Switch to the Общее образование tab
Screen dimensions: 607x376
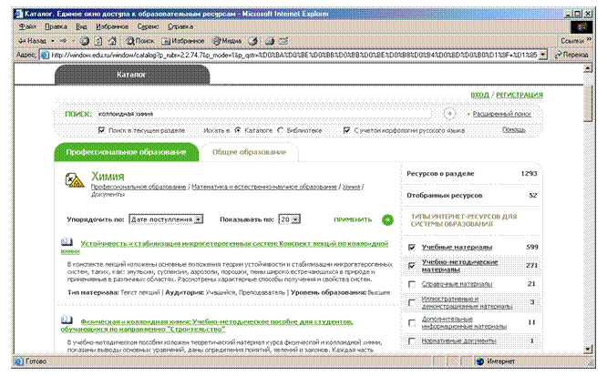tap(249, 152)
